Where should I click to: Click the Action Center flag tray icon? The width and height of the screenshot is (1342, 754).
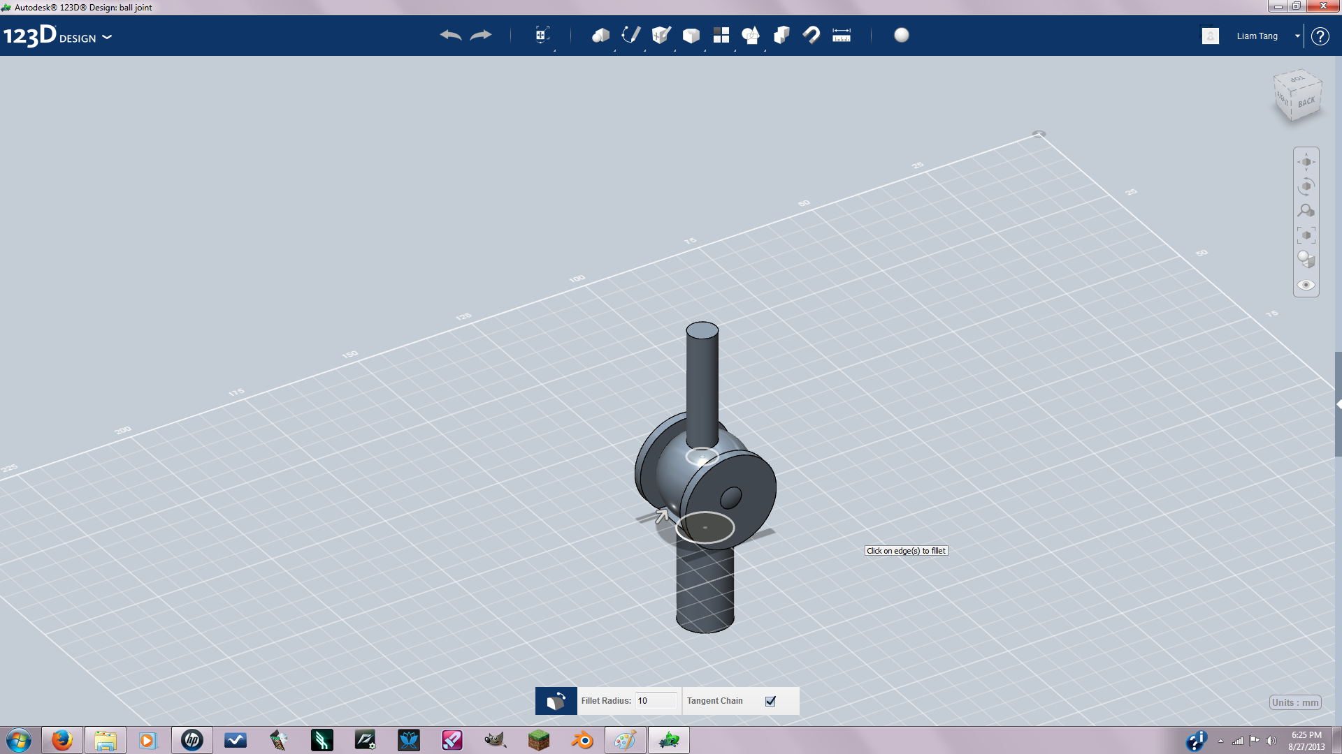point(1255,741)
